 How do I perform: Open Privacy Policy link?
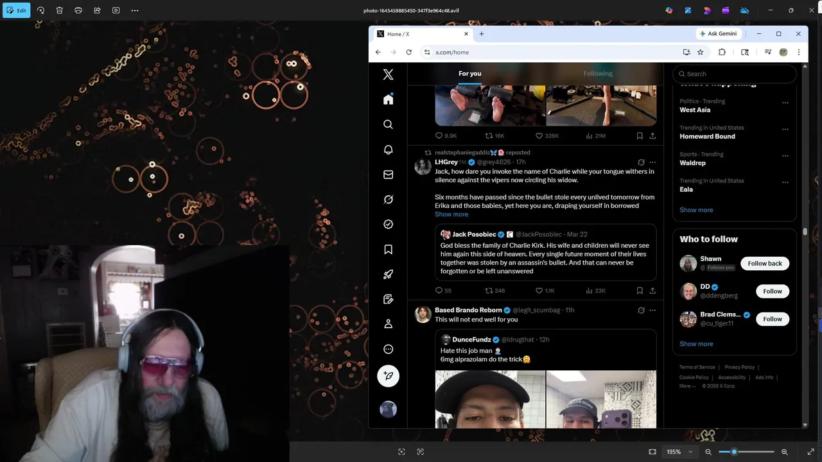[739, 367]
